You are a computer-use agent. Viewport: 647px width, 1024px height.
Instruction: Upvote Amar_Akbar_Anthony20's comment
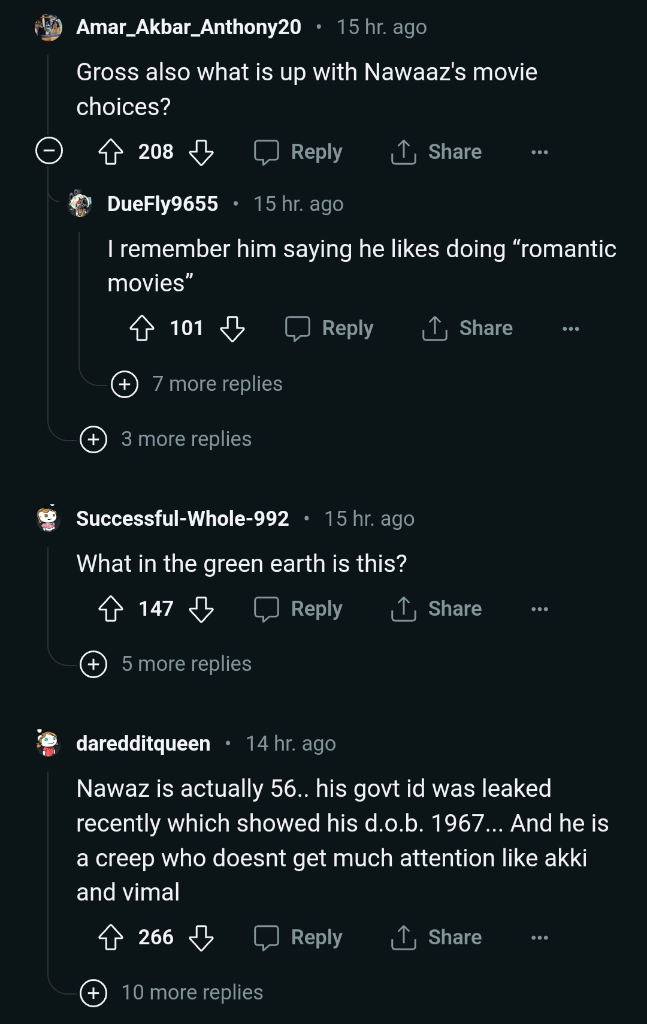(113, 152)
